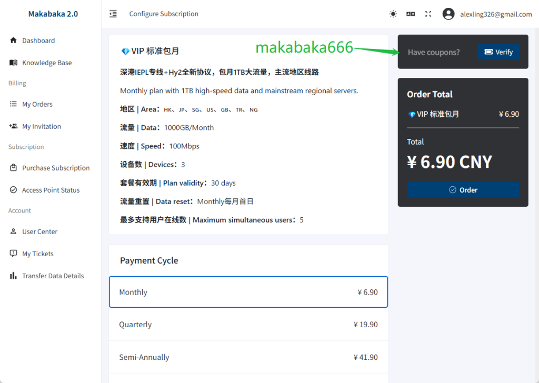Click the Transfer Data Details chart icon
Viewport: 539px width, 383px height.
point(14,276)
